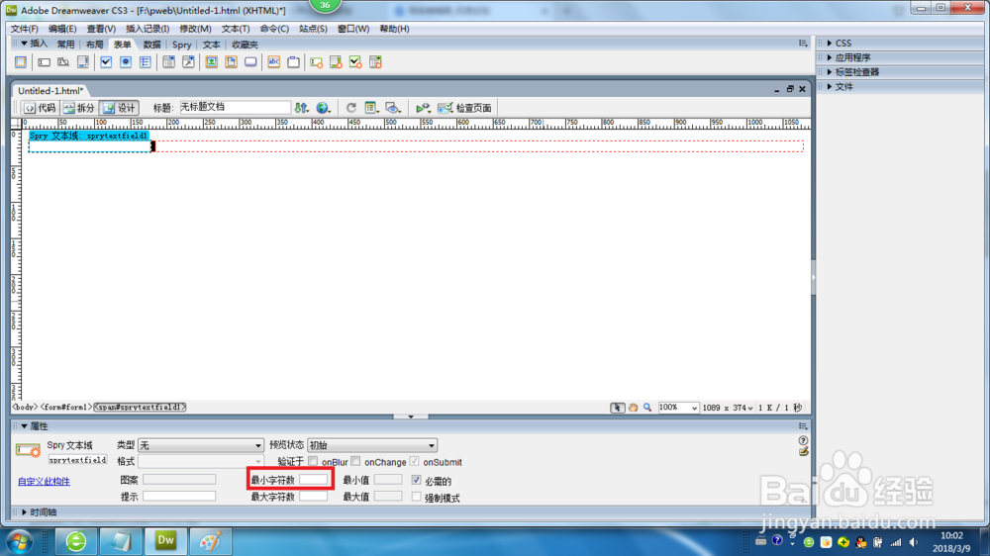The height and width of the screenshot is (556, 990).
Task: Open the file management arrows icon
Action: 302,108
